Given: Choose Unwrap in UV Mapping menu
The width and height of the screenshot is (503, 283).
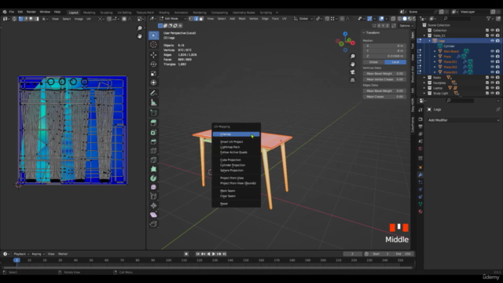Looking at the screenshot, I should (x=236, y=134).
